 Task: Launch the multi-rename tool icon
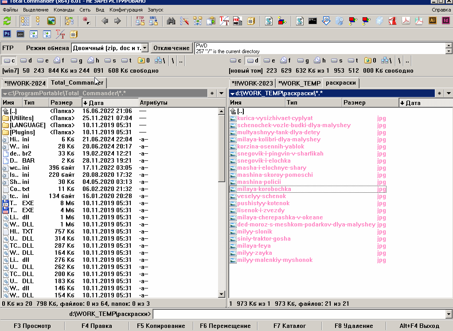coord(184,21)
